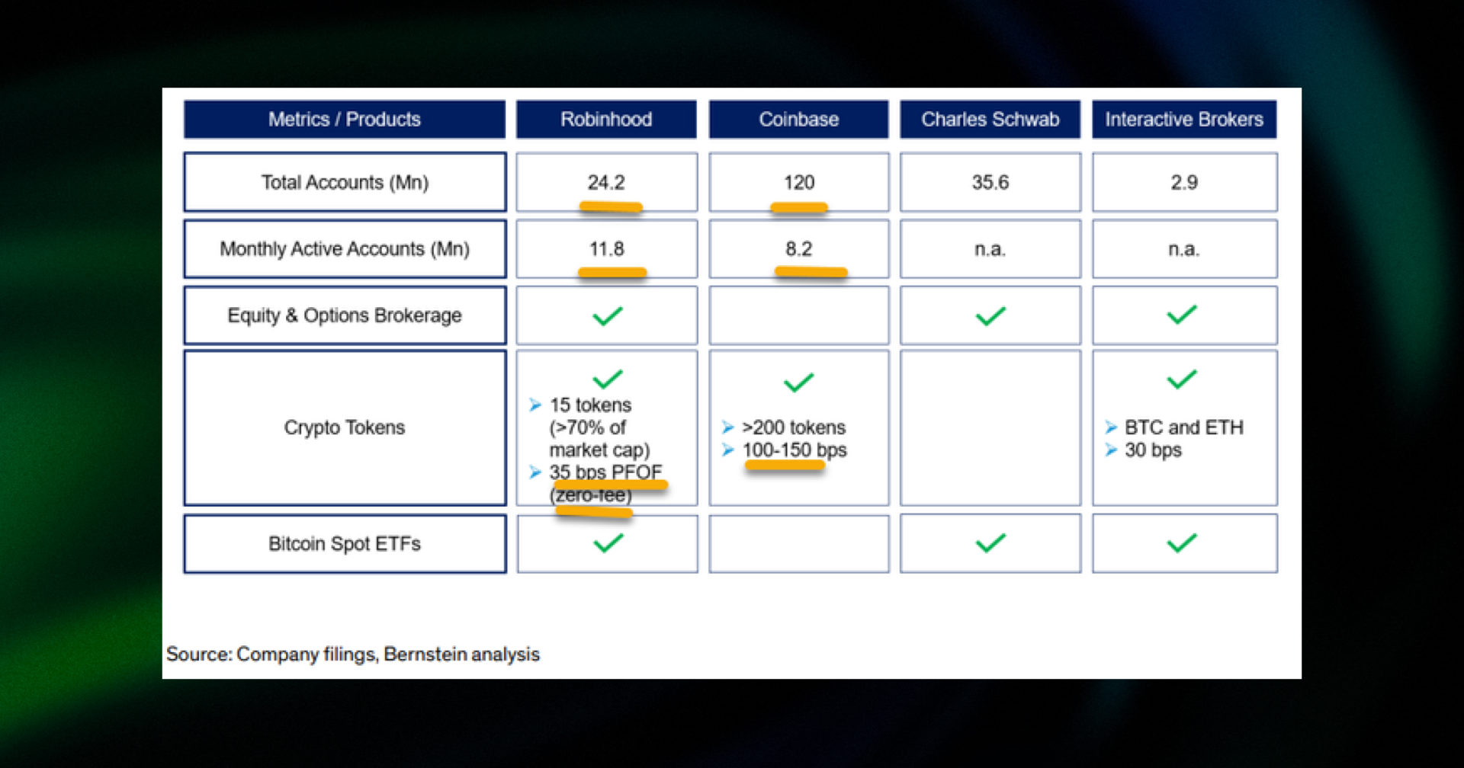Click Robinhood's Equity & Options Brokerage checkmark
Image resolution: width=1464 pixels, height=768 pixels.
pyautogui.click(x=608, y=315)
